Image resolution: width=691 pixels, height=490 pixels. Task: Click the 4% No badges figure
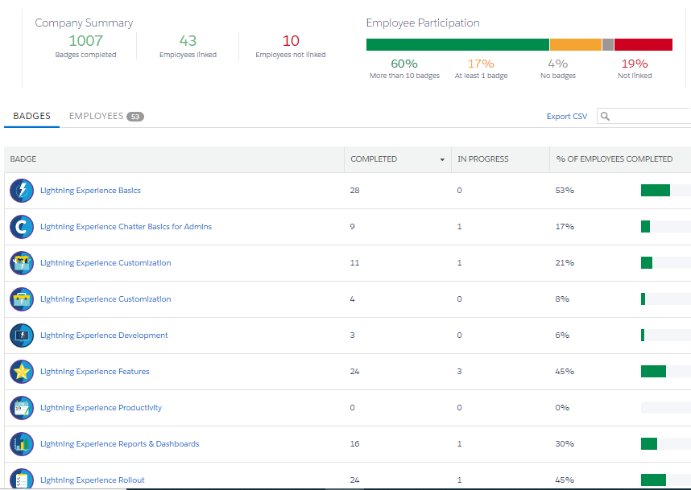pos(558,64)
